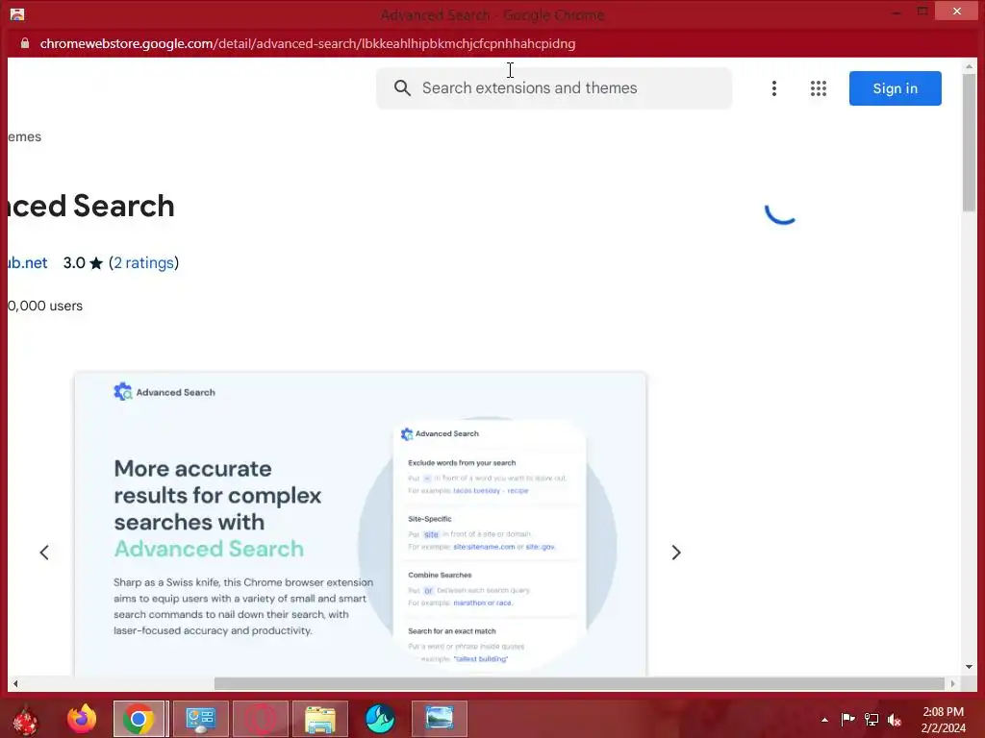The image size is (985, 738).
Task: Open the Google apps grid
Action: coord(818,88)
